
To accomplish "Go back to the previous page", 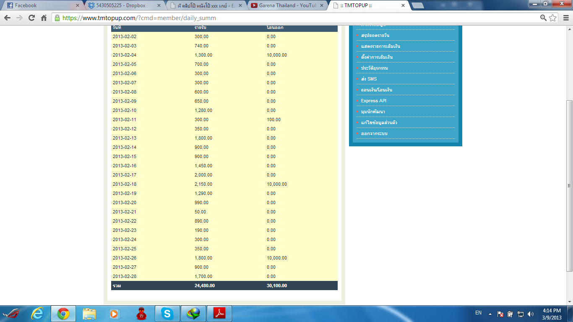I will click(7, 18).
